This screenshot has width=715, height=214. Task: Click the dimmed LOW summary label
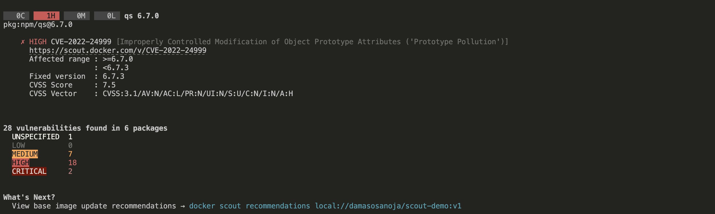pos(19,145)
